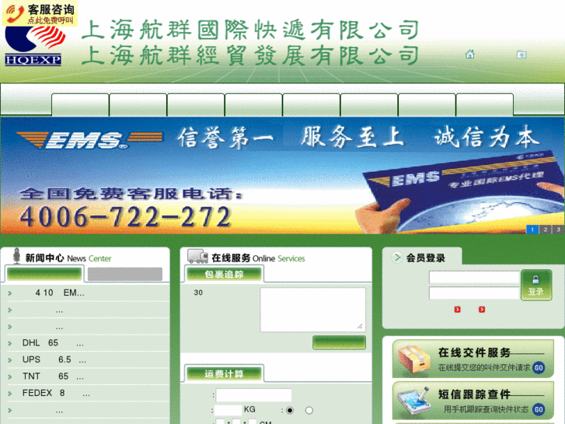
Task: Go to homepage via house icon
Action: [x=470, y=54]
